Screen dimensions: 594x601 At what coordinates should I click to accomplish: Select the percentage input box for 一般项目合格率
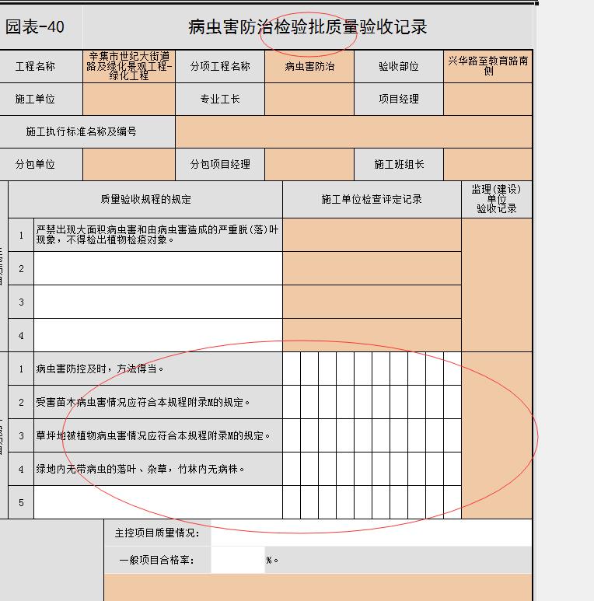coord(237,560)
